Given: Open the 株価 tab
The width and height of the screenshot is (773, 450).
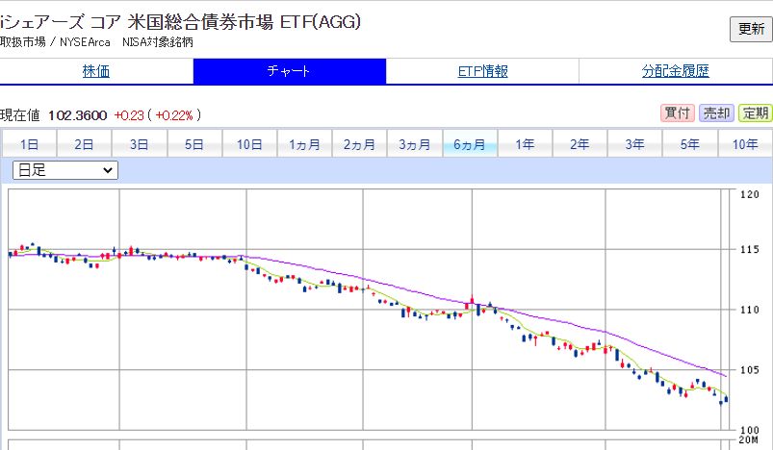Looking at the screenshot, I should click(x=96, y=71).
